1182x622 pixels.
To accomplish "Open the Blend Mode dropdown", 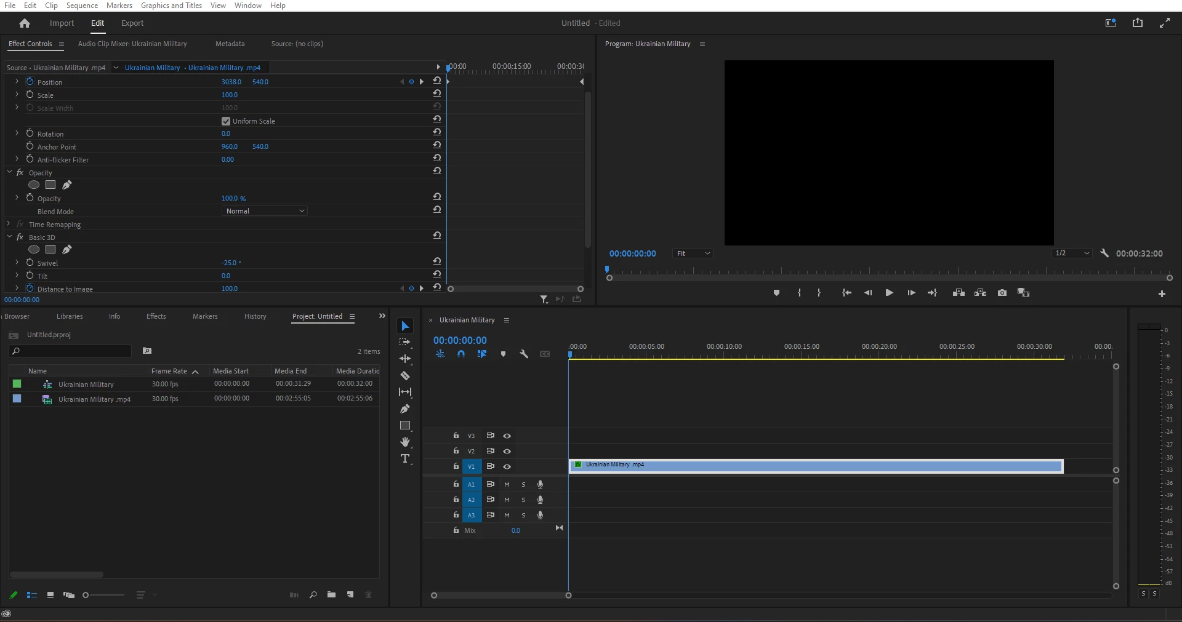I will click(264, 211).
